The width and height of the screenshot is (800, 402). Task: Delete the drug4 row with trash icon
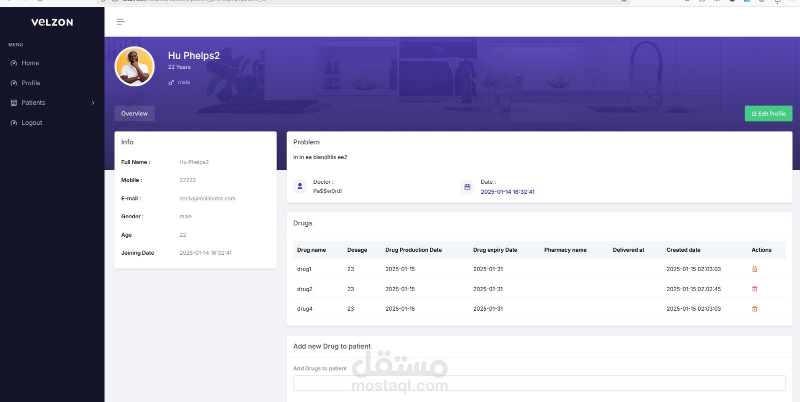[x=754, y=309]
